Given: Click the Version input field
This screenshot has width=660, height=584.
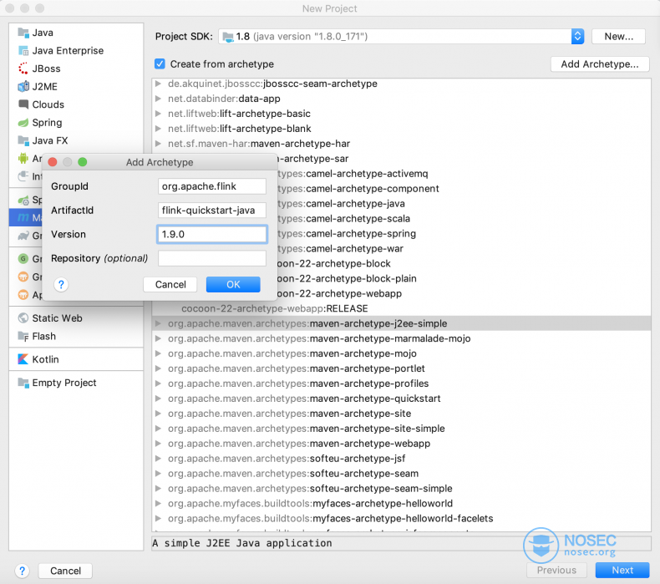Looking at the screenshot, I should point(211,234).
